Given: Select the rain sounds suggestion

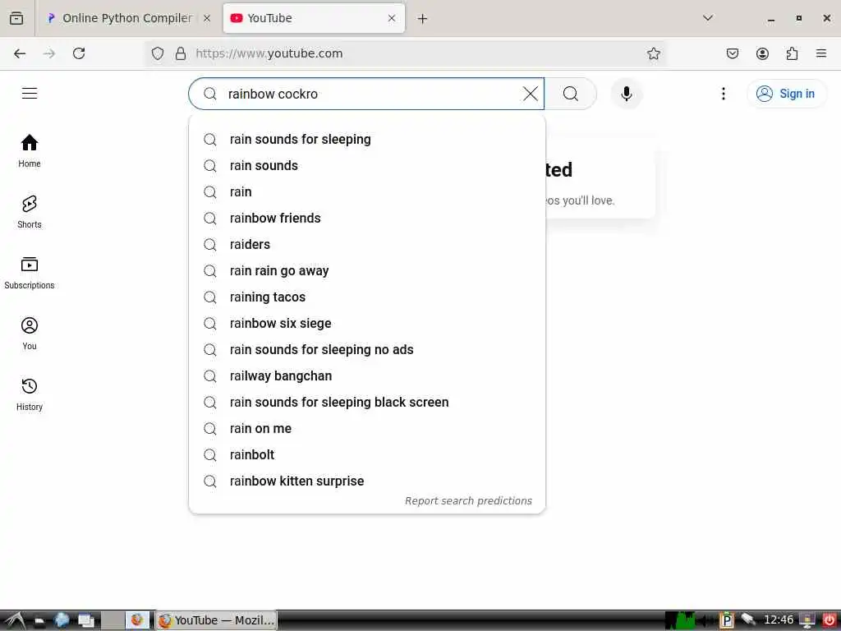Looking at the screenshot, I should 367,166.
